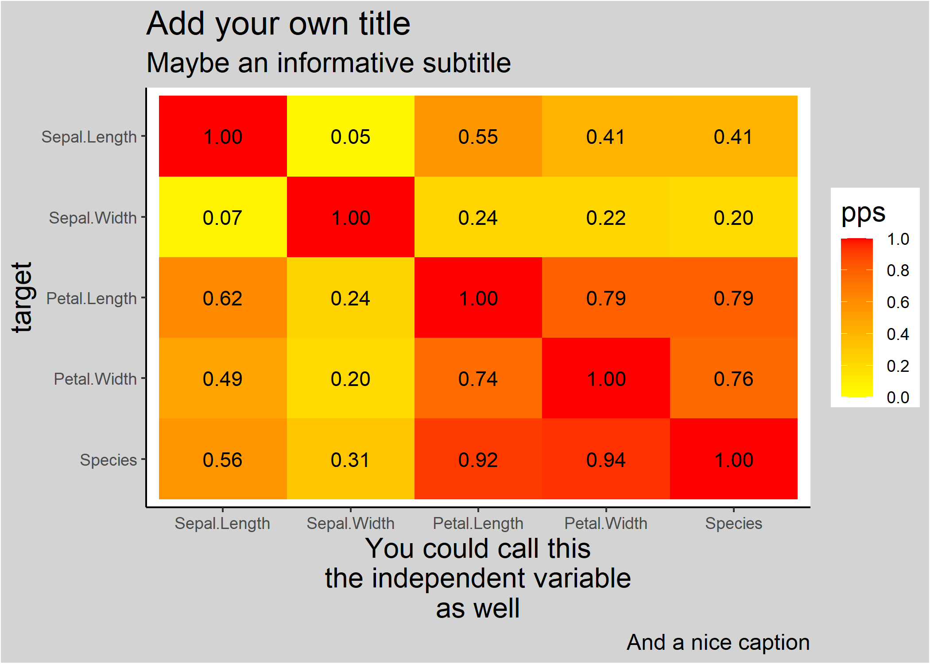Click the 'And a nice caption' text
Viewport: 930px width, 664px height.
[x=718, y=642]
